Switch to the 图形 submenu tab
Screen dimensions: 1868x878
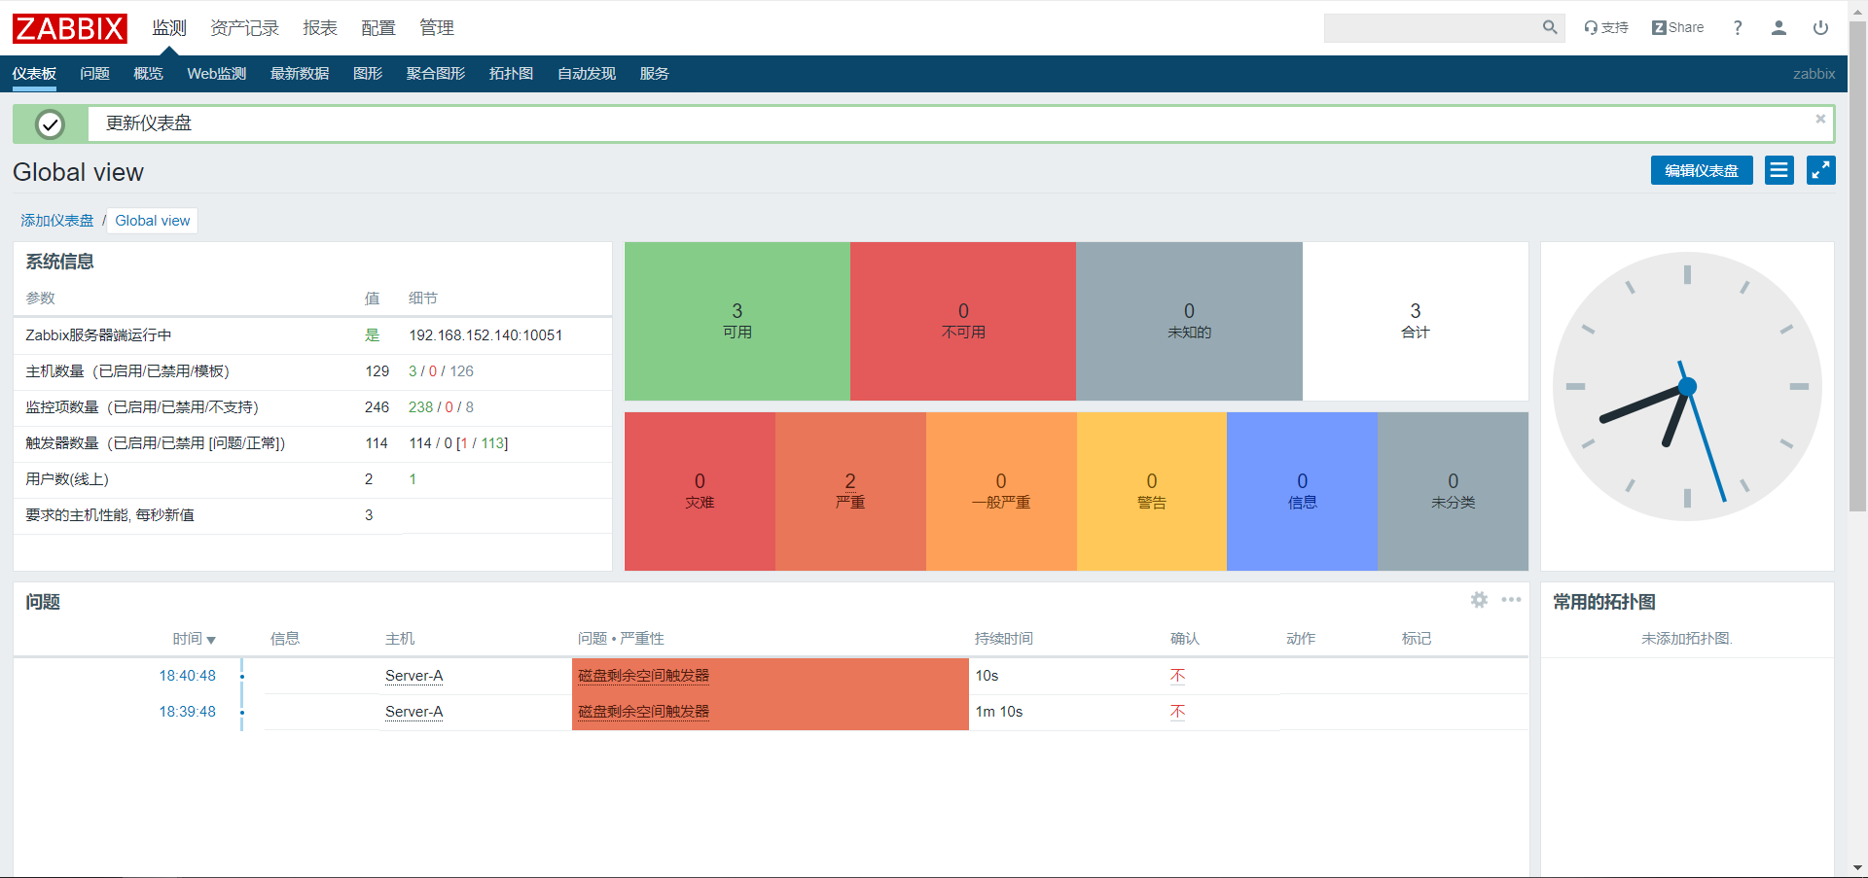(x=368, y=74)
